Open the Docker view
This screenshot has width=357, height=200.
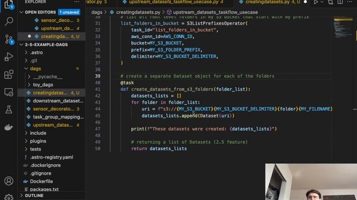[9, 127]
